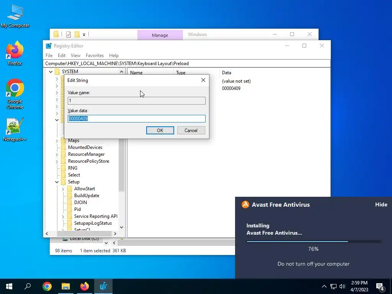Screen dimensions: 392x294
Task: Click the Windows Start button
Action: tap(9, 286)
